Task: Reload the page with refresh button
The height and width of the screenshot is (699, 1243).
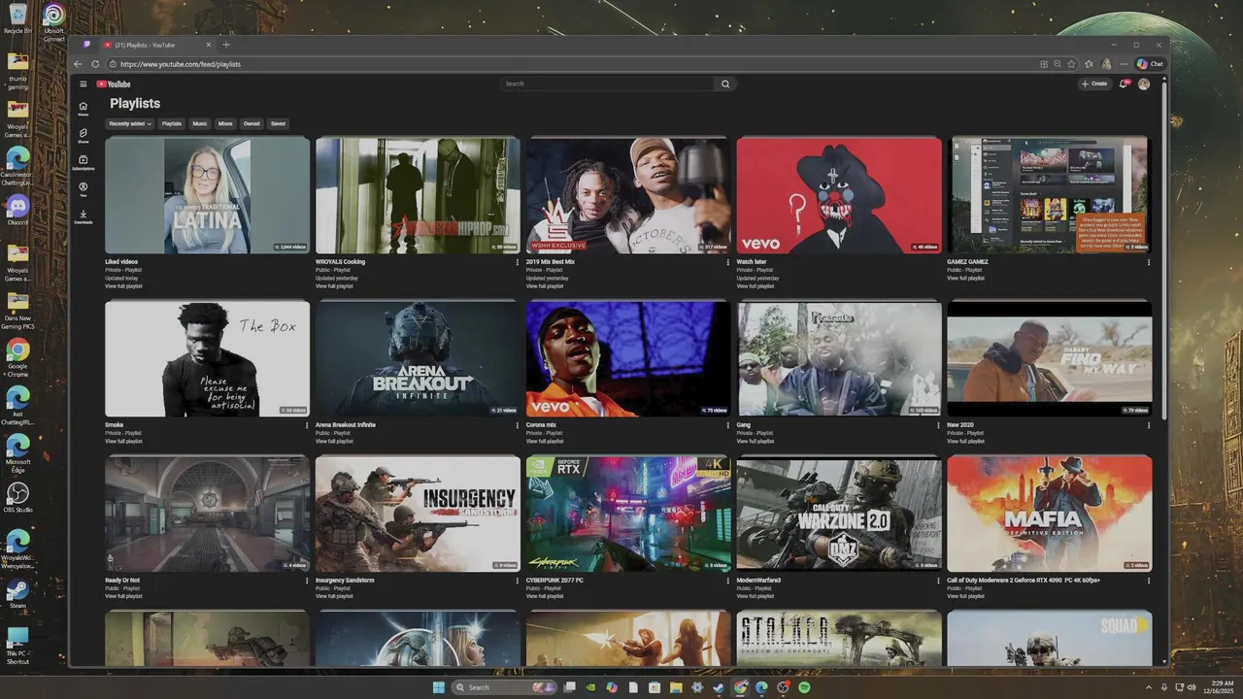Action: coord(94,64)
